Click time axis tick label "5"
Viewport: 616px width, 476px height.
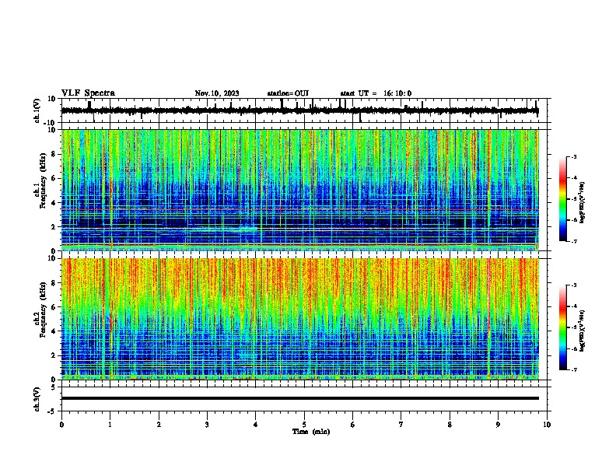(x=304, y=425)
